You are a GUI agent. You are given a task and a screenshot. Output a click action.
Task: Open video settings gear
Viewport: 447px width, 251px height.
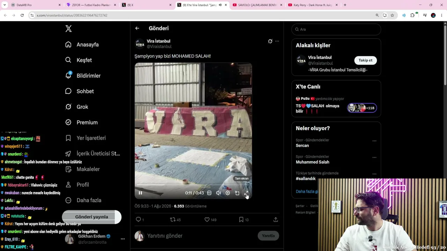(x=228, y=193)
